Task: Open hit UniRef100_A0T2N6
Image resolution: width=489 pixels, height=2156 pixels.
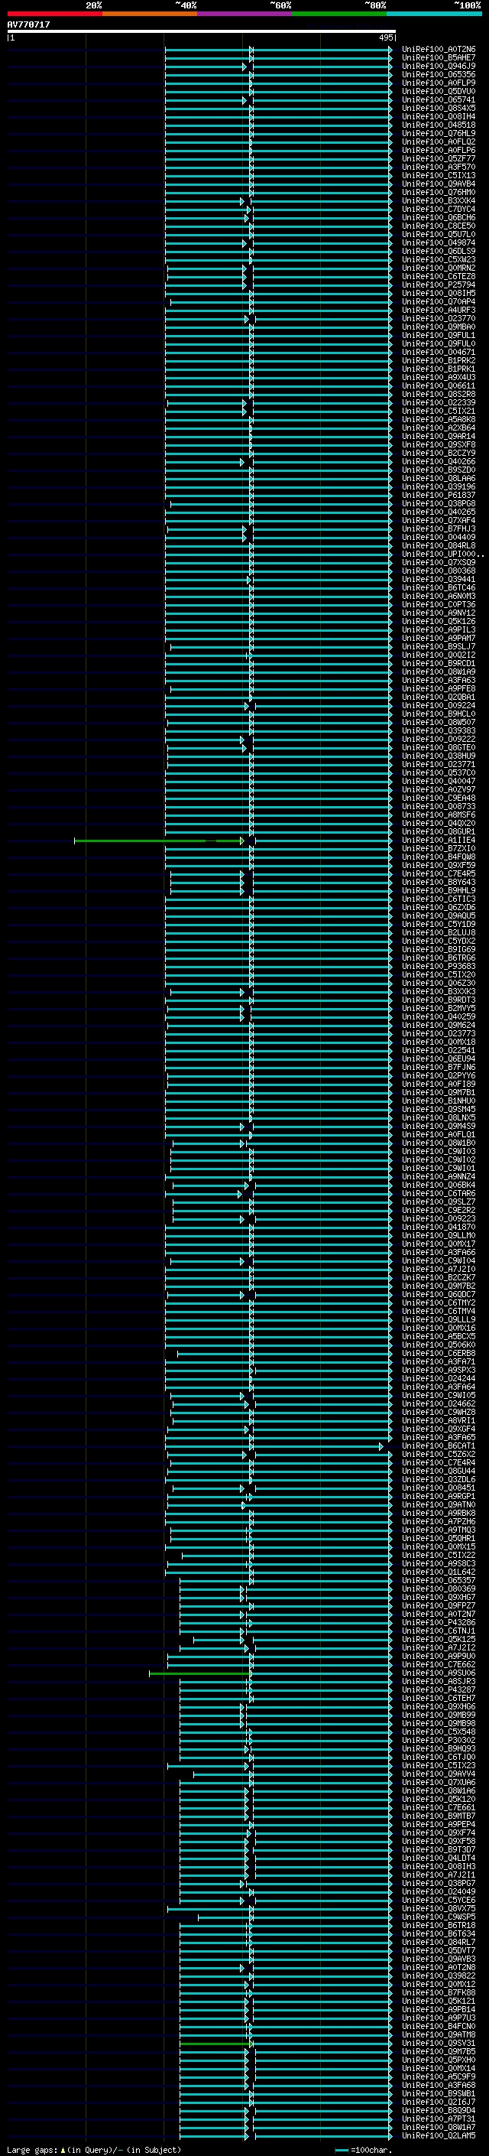Action: pyautogui.click(x=439, y=50)
